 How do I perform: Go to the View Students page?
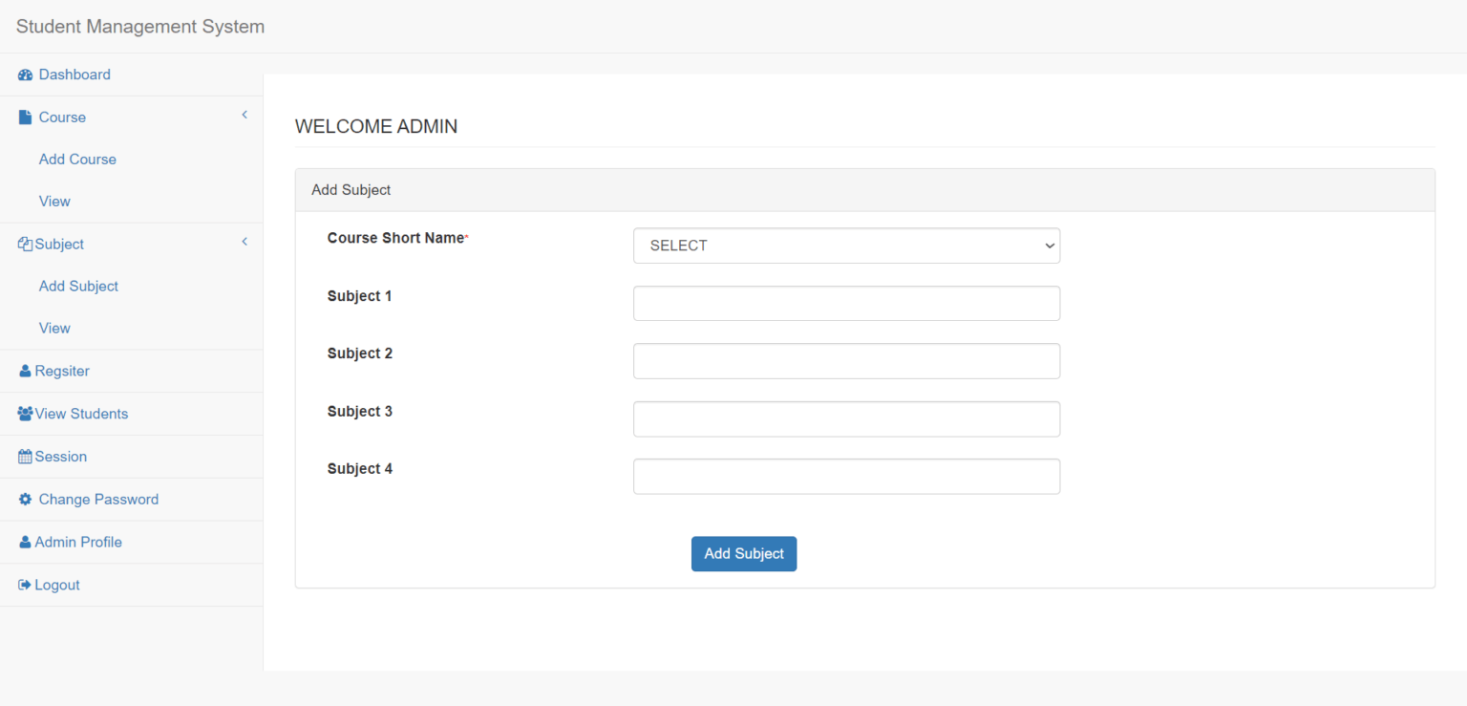(x=81, y=414)
